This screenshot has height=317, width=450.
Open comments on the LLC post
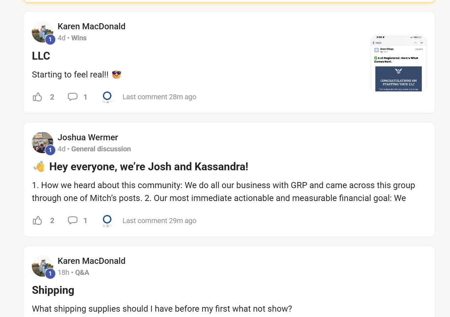pos(73,97)
